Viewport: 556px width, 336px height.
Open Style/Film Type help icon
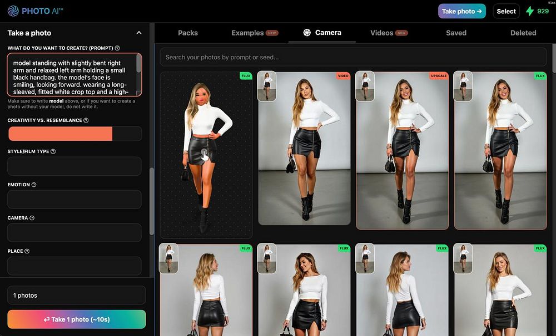coord(53,151)
